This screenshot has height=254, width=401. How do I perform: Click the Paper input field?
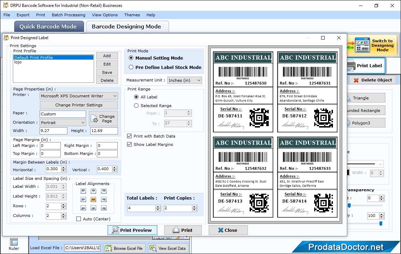(63, 114)
